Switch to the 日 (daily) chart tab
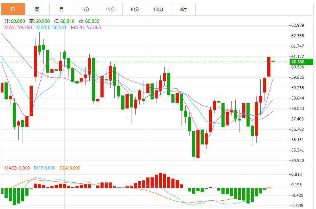This screenshot has height=209, width=316. click(13, 9)
